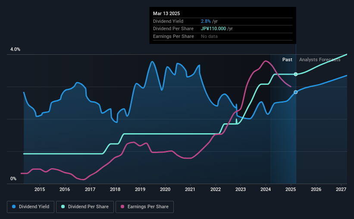Click the 0% y-axis label
354x219 pixels.
pos(13,178)
